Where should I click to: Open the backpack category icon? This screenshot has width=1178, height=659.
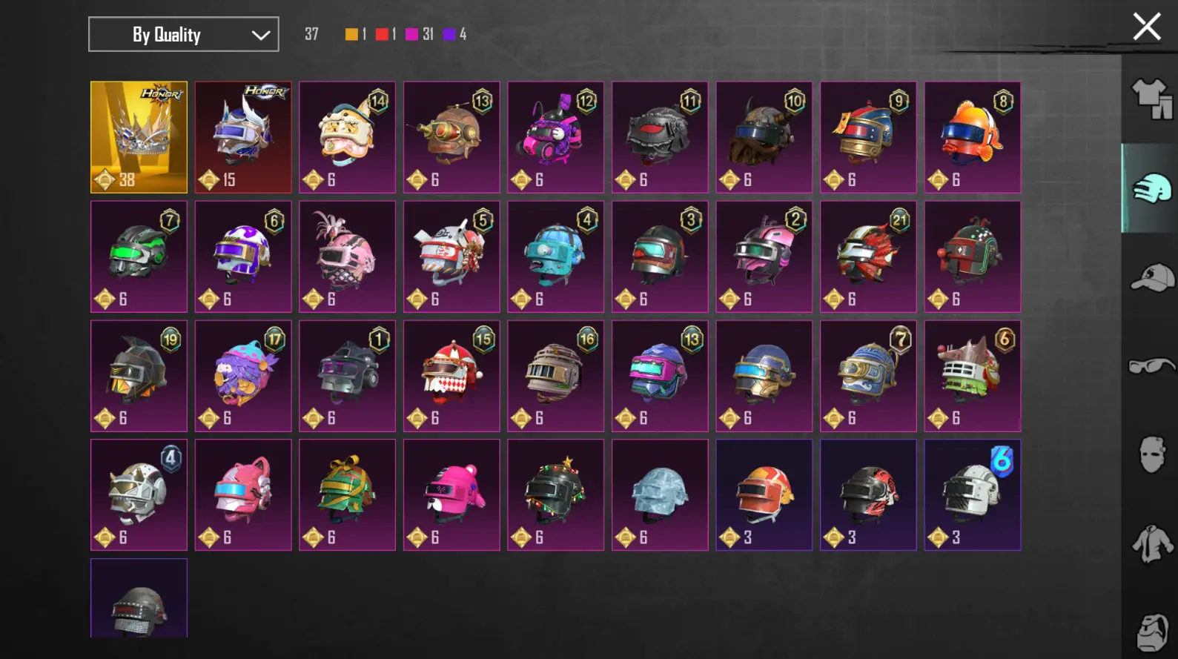1152,632
